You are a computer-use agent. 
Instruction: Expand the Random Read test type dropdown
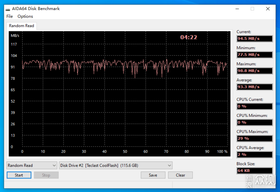32,166
